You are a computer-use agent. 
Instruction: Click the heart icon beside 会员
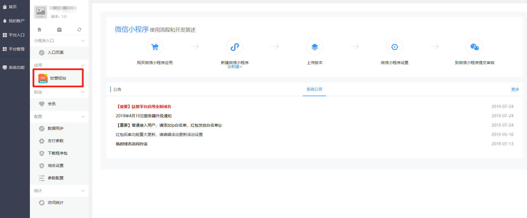pyautogui.click(x=42, y=104)
